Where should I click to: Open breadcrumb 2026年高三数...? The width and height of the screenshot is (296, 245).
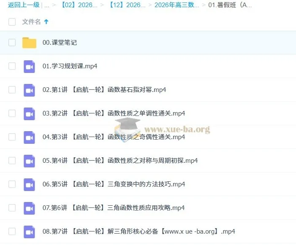(x=177, y=5)
